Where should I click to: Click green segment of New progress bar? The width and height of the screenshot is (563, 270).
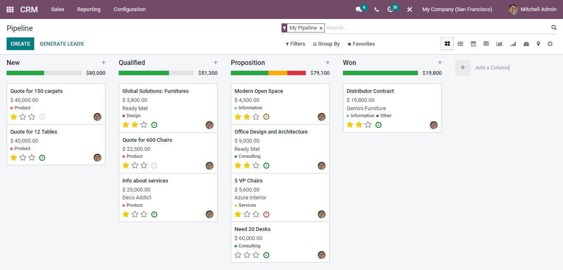coord(25,73)
